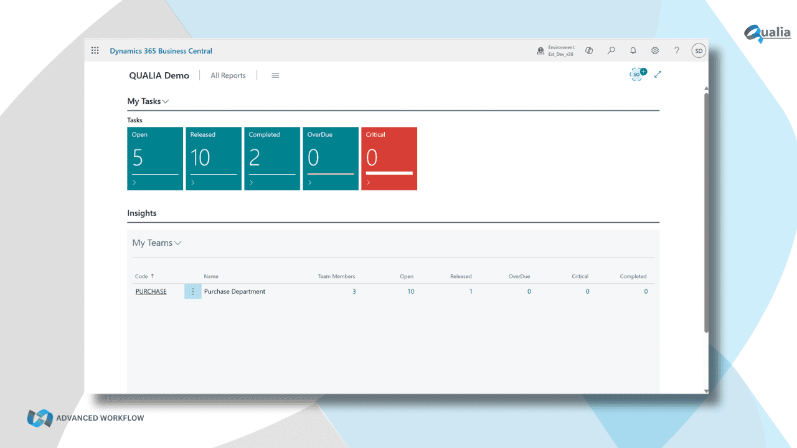The image size is (797, 448).
Task: Click the Name column header
Action: pos(211,276)
